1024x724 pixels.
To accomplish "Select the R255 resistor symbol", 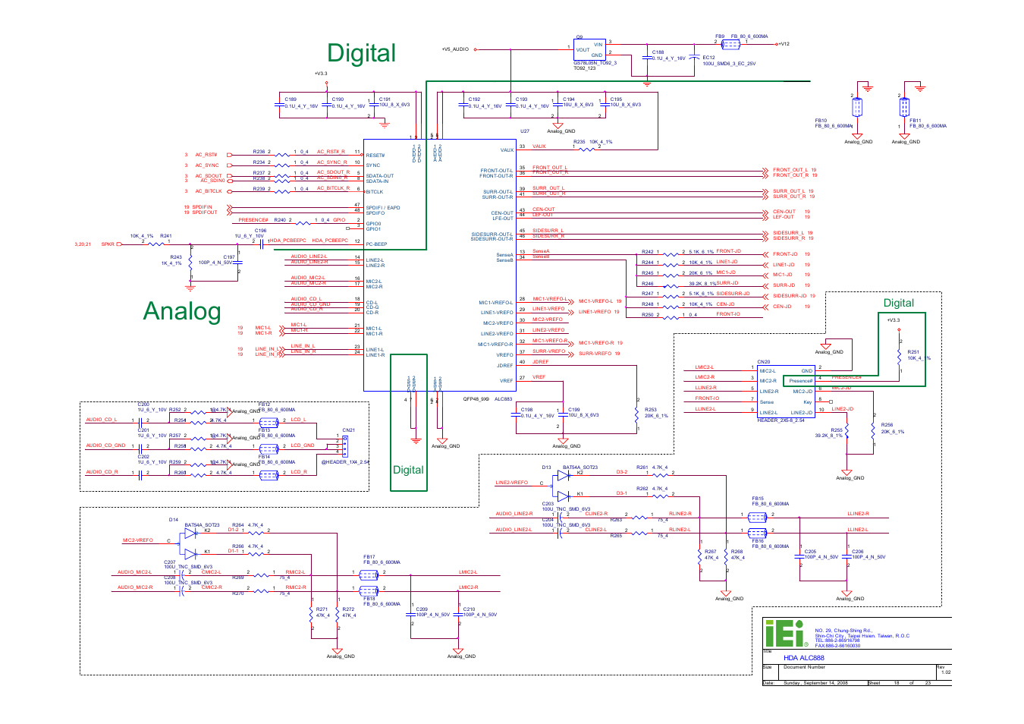I will [847, 430].
